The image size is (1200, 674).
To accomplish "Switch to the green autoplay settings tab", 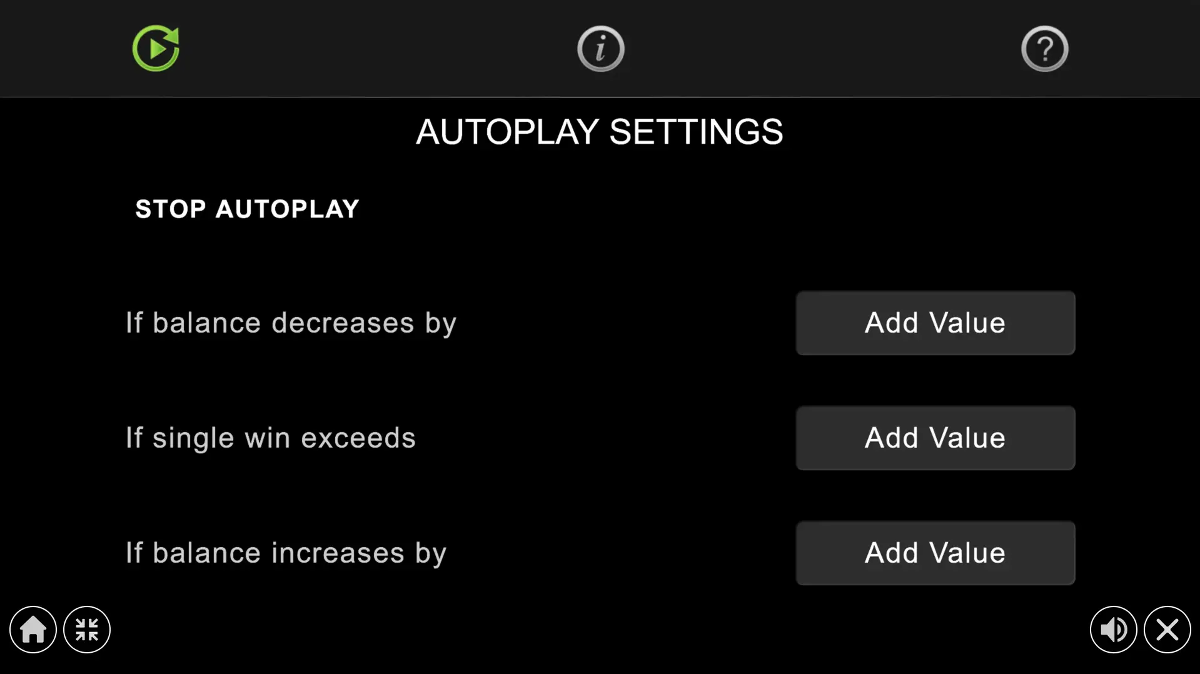I will (156, 48).
